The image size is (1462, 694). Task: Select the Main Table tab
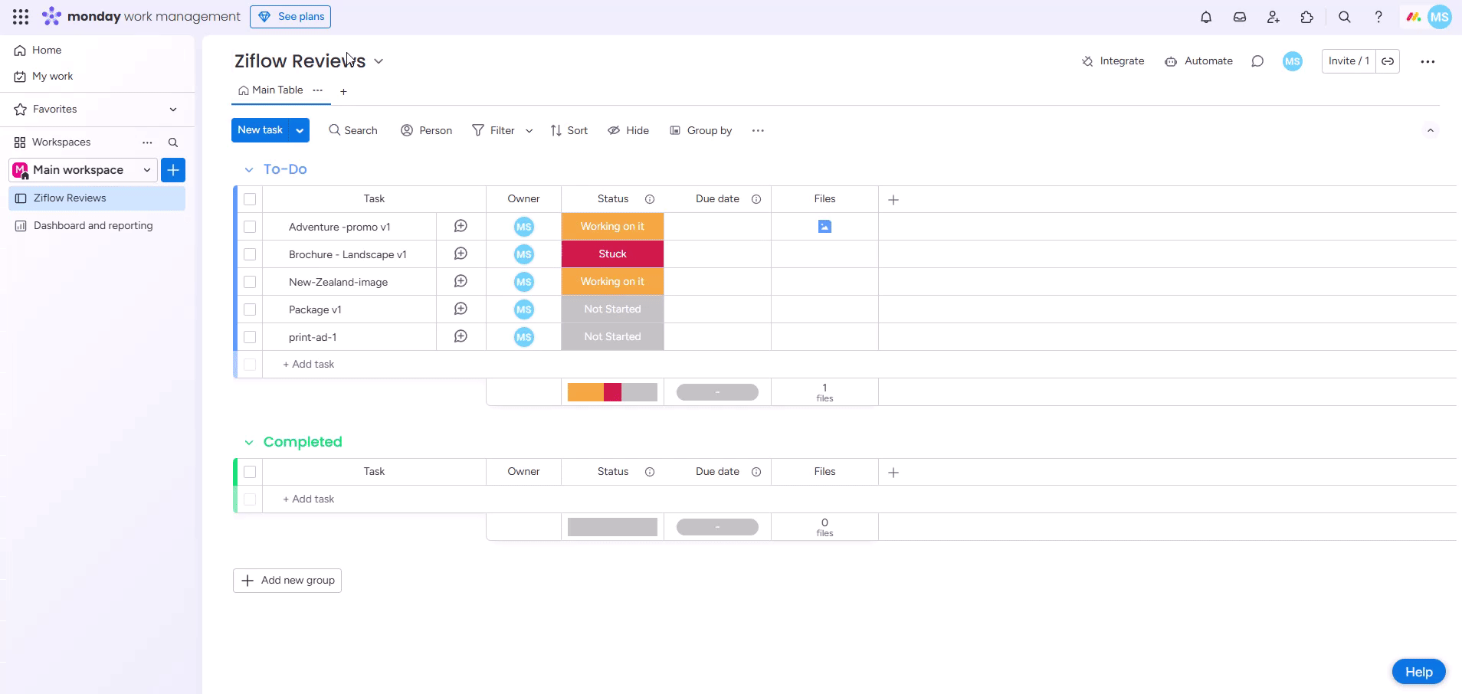270,90
